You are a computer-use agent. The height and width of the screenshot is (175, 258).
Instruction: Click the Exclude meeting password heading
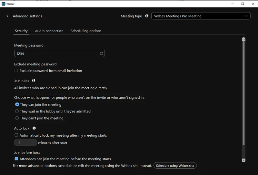[35, 64]
